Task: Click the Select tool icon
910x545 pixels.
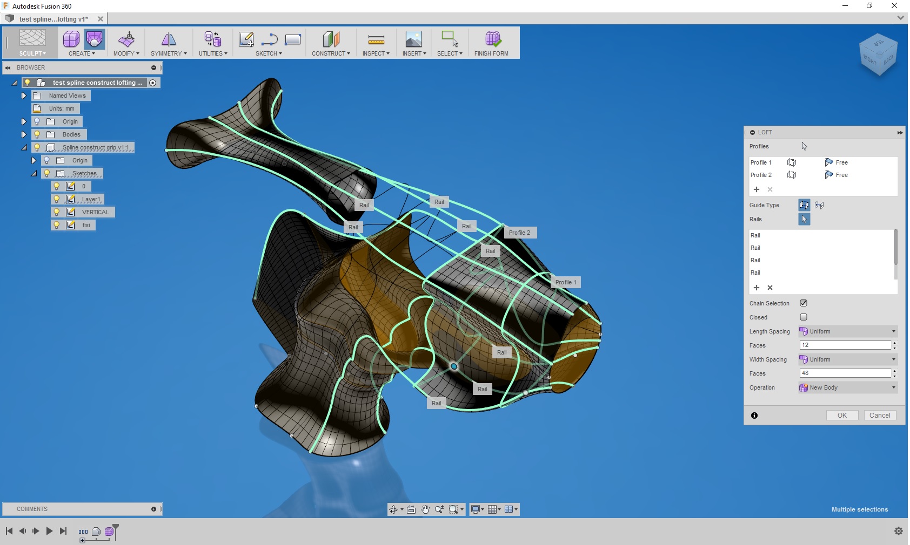Action: point(450,39)
